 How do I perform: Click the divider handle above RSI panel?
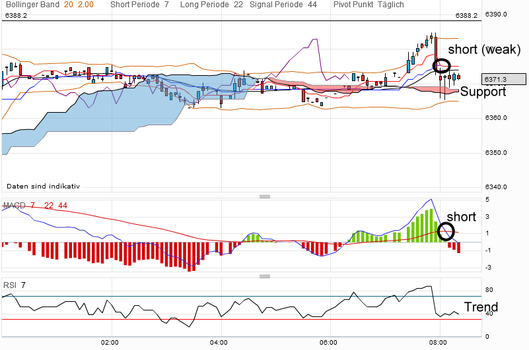(265, 276)
